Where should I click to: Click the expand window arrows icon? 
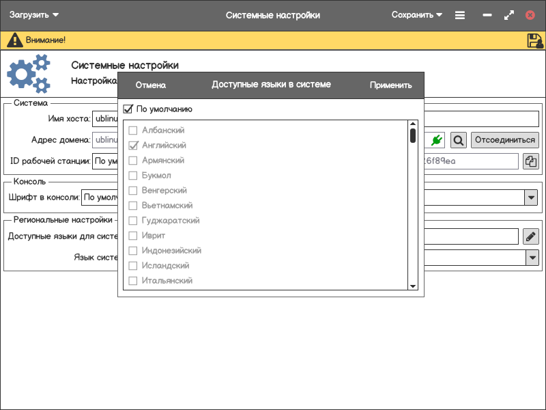[508, 15]
